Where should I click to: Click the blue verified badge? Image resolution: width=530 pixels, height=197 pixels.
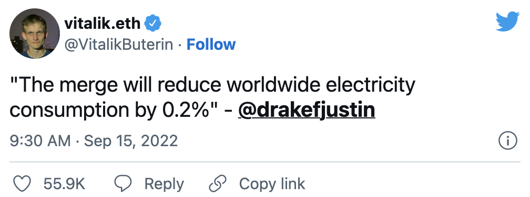pyautogui.click(x=153, y=23)
